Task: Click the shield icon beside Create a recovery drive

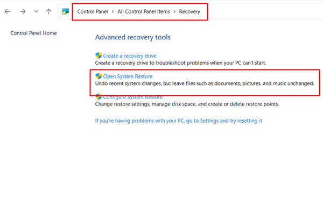Action: coord(99,55)
